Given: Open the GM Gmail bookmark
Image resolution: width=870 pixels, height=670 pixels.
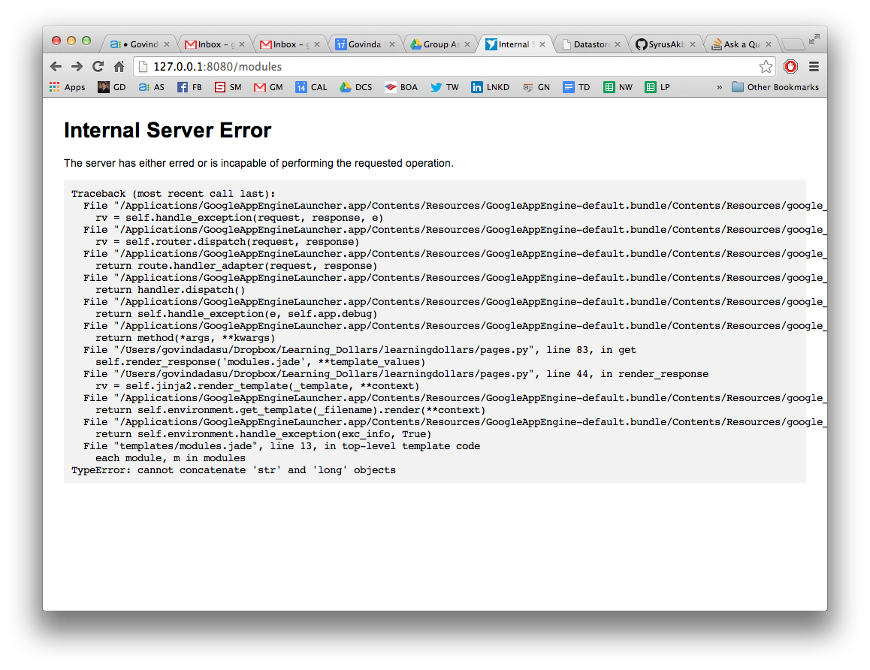Looking at the screenshot, I should pyautogui.click(x=268, y=87).
